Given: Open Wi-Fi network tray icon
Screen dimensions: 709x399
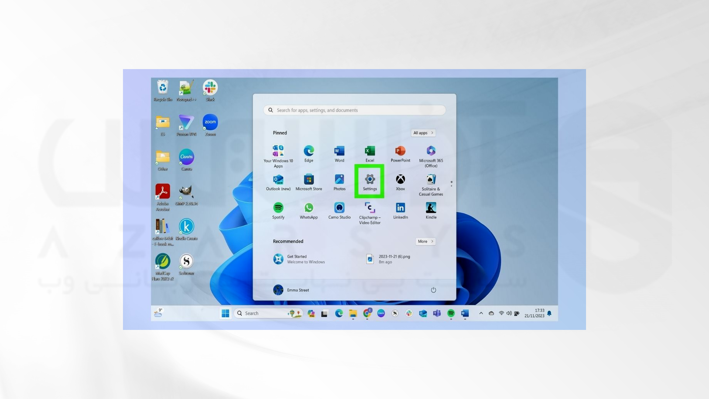Looking at the screenshot, I should coord(501,313).
